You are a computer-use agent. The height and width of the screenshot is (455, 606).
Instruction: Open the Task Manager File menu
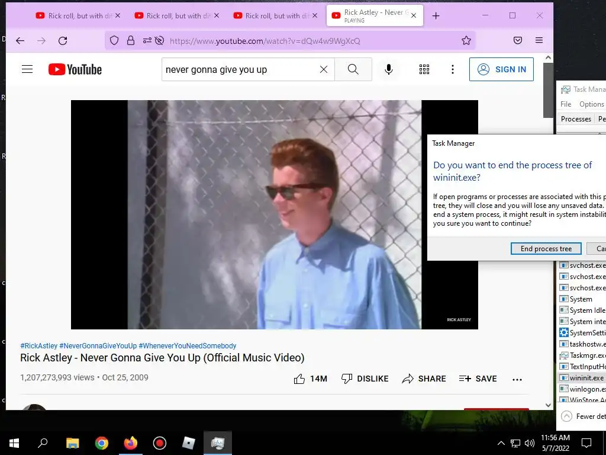pyautogui.click(x=566, y=104)
